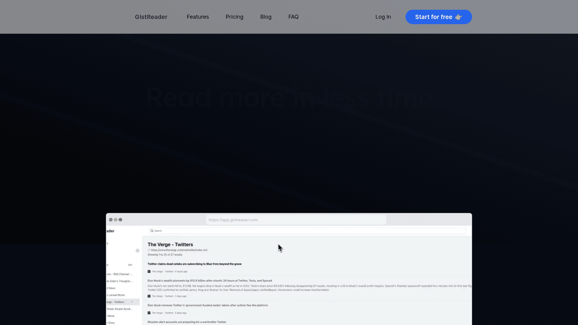
Task: Click the magnifier icon in Search field
Action: click(x=152, y=231)
